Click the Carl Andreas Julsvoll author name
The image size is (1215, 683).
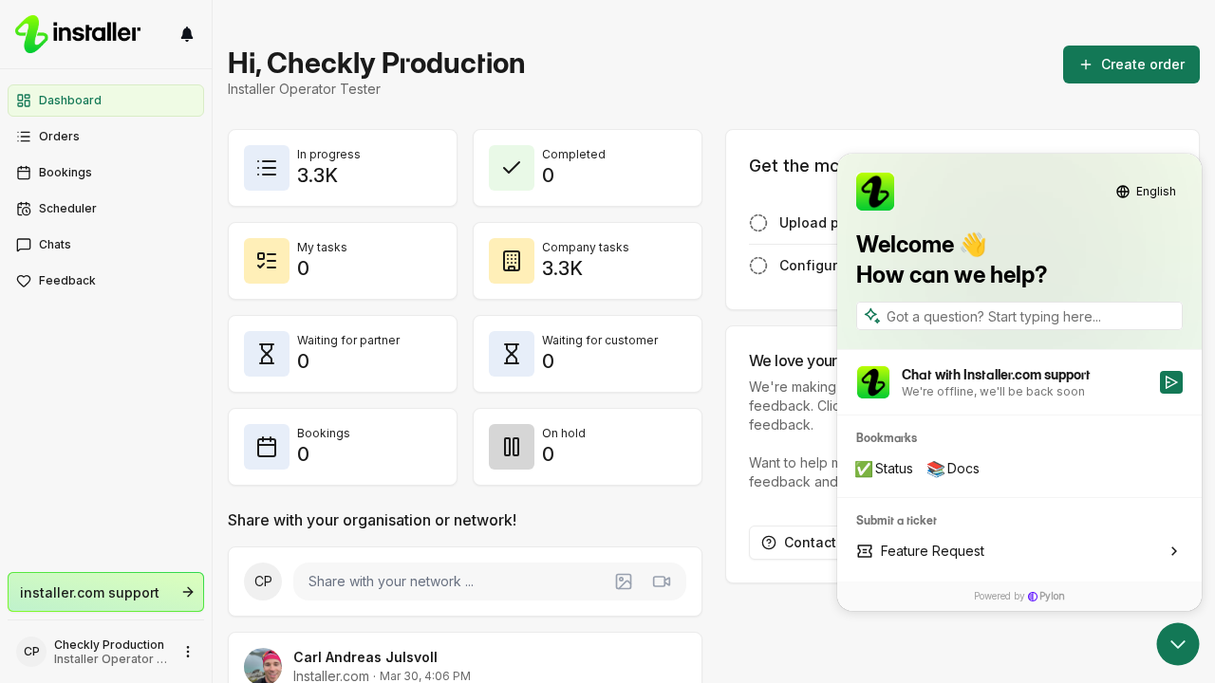[365, 657]
